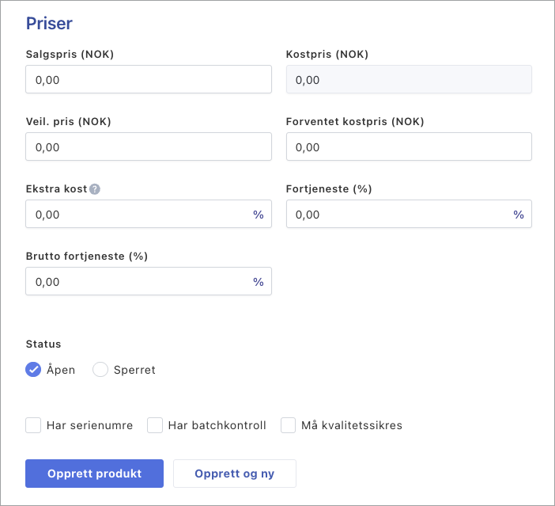
Task: Click the percent symbol in Ekstra kost field
Action: pos(259,215)
